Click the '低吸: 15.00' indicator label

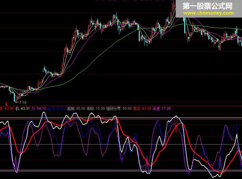[x=96, y=109]
